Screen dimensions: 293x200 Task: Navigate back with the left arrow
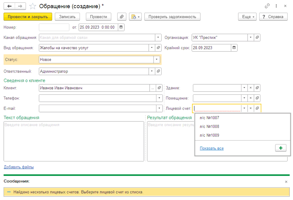[x=10, y=6]
